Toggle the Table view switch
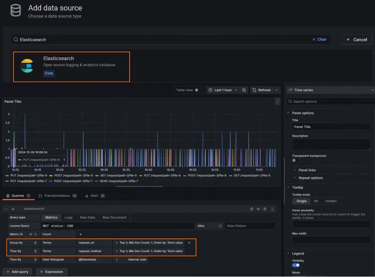This screenshot has width=375, height=277. 198,90
